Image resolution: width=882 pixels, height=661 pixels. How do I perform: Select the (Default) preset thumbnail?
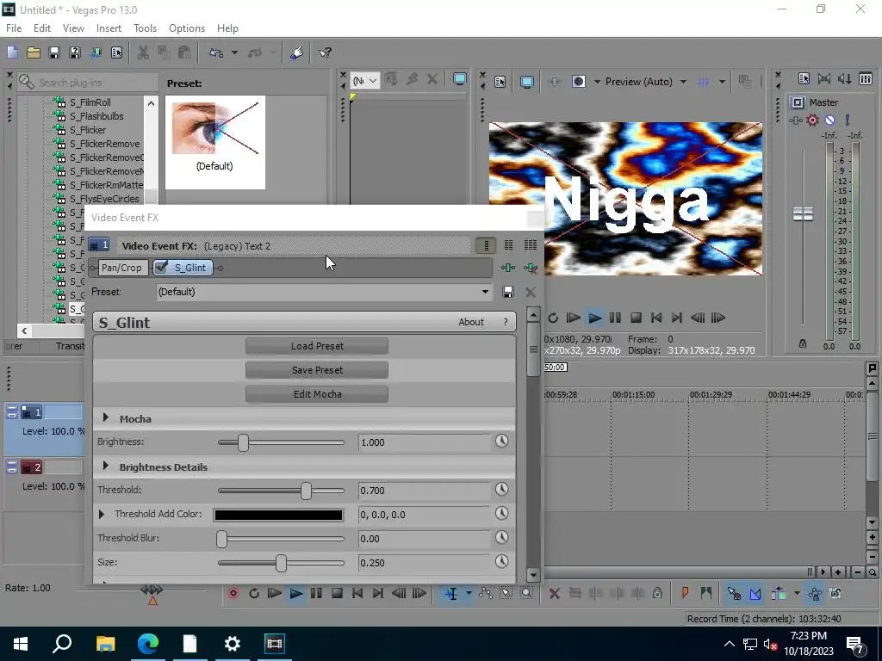[x=214, y=142]
